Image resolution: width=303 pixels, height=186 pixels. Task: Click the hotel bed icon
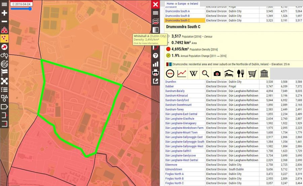(229, 74)
